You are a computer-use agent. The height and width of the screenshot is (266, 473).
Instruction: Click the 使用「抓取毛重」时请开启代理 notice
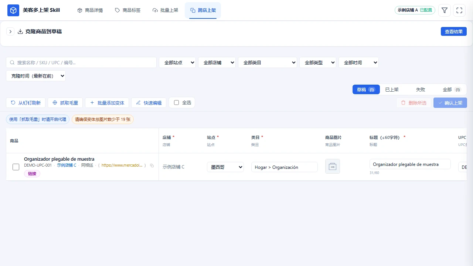38,119
